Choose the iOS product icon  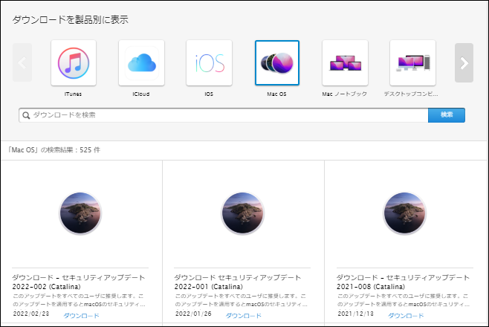coord(209,63)
